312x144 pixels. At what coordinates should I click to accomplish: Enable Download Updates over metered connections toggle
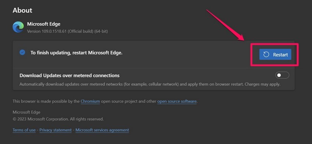coord(282,75)
